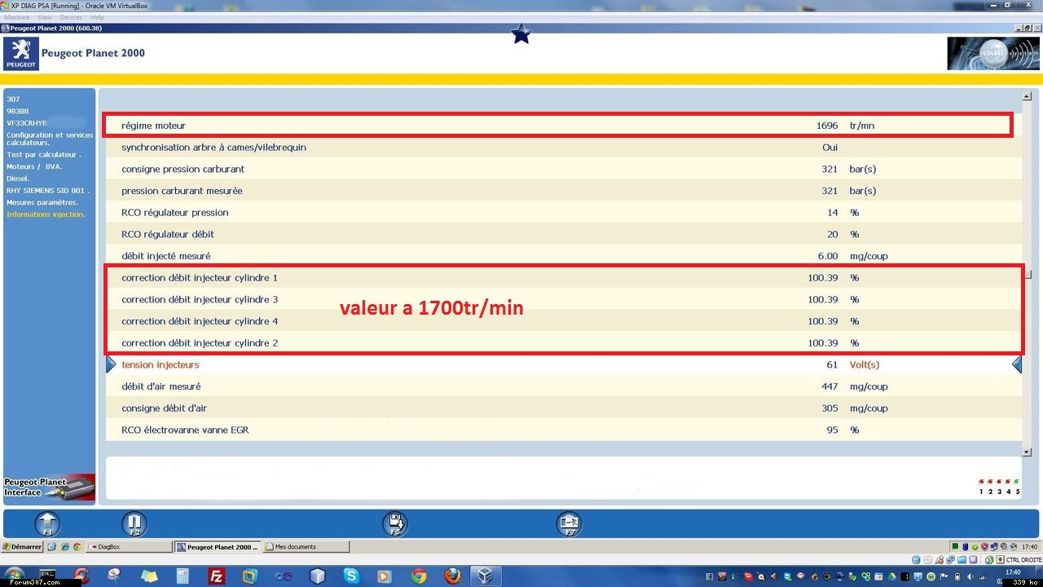Click the Peugeot lion logo
1043x587 pixels.
pyautogui.click(x=21, y=54)
